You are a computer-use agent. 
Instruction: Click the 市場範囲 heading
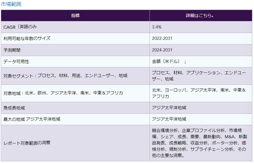coord(11,4)
